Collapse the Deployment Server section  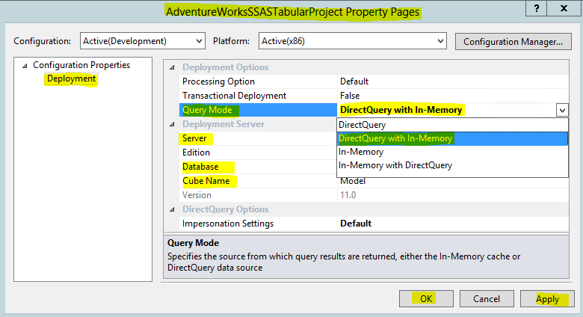[173, 124]
